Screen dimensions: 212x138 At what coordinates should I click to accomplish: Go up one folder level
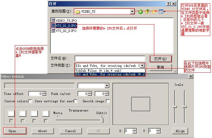click(147, 12)
